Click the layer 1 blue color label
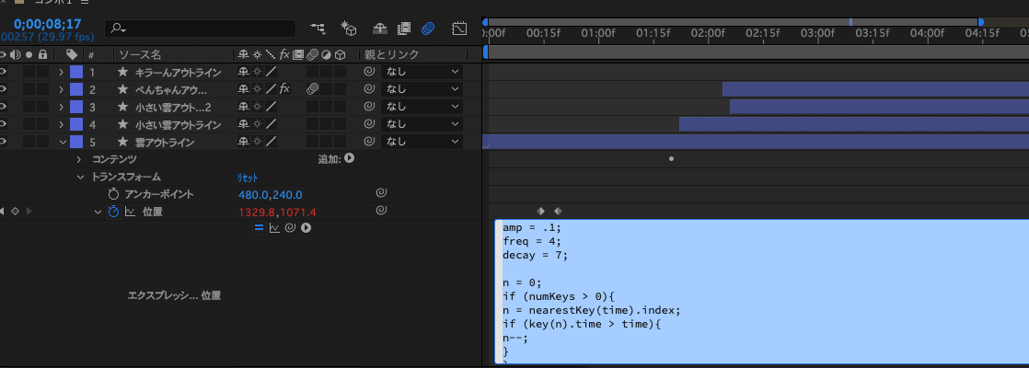This screenshot has width=1029, height=368. click(x=76, y=72)
